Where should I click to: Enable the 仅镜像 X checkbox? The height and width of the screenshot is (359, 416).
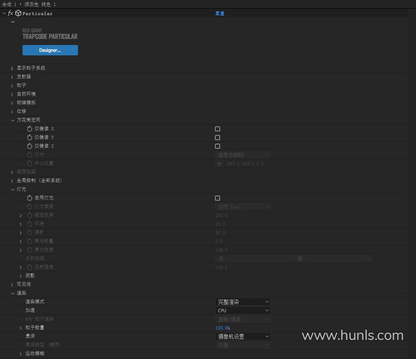point(218,129)
